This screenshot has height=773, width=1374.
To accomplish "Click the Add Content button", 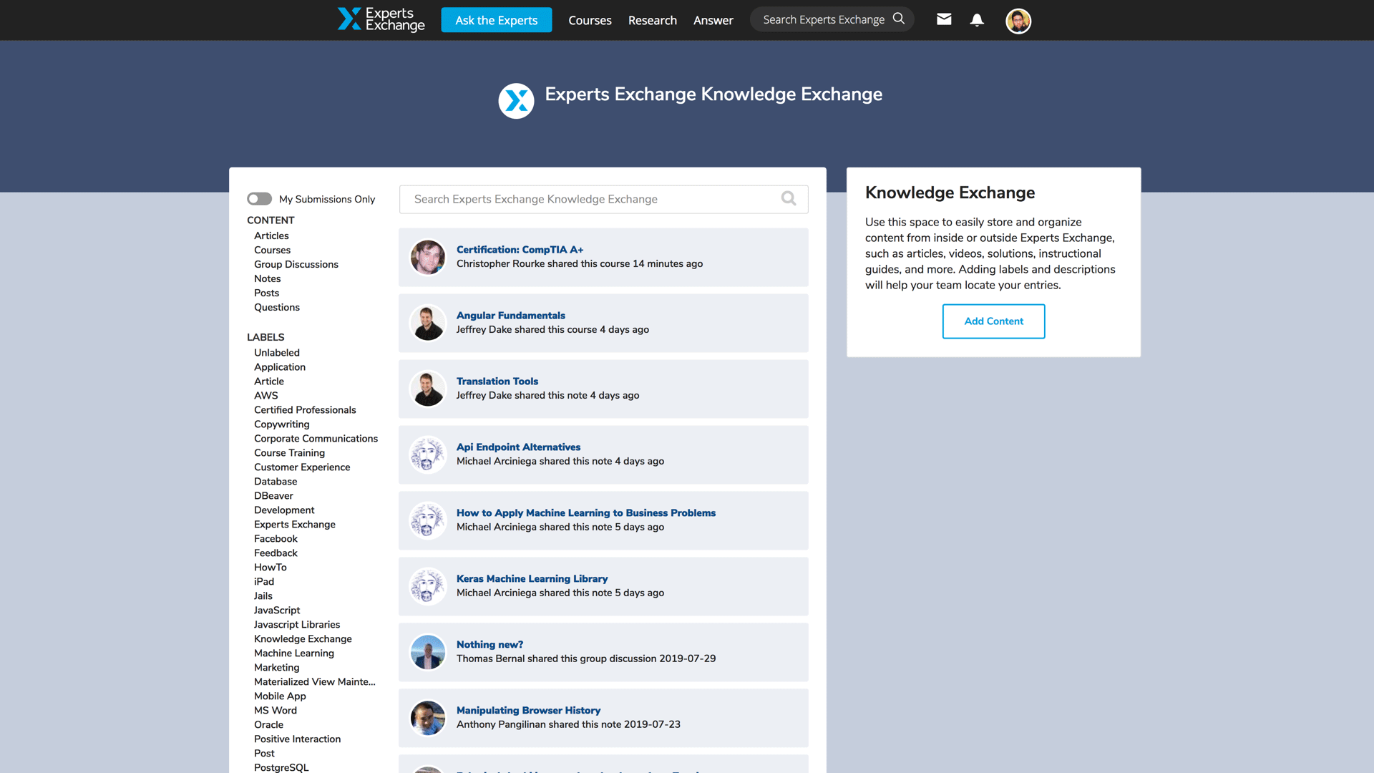I will pos(993,321).
